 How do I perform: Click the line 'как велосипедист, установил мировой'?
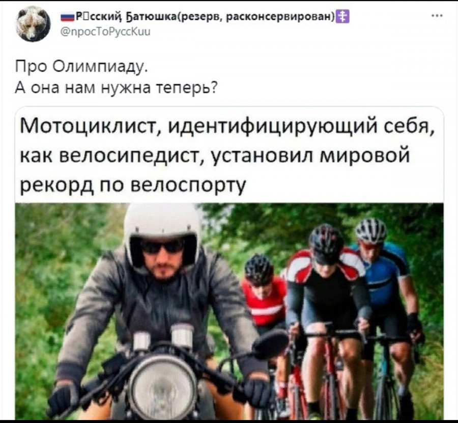coord(215,156)
